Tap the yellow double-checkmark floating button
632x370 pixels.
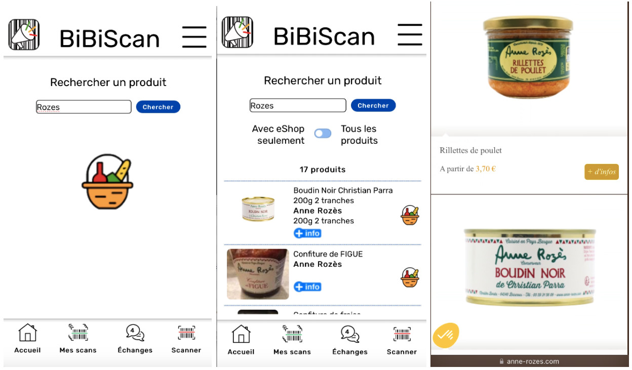(446, 335)
